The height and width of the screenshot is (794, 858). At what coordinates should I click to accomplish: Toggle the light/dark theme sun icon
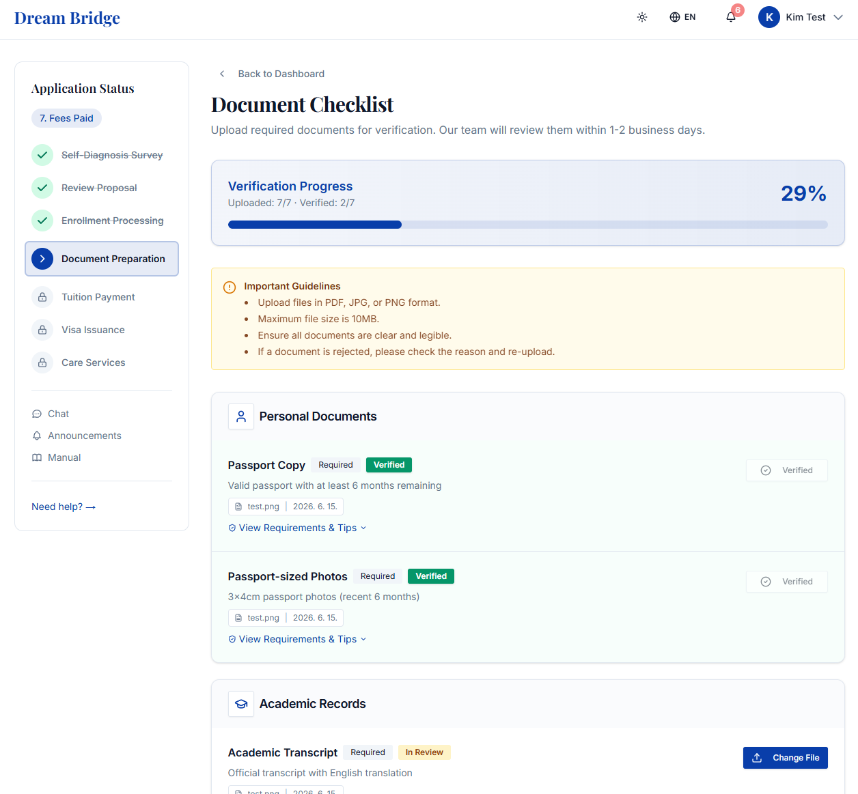coord(642,17)
